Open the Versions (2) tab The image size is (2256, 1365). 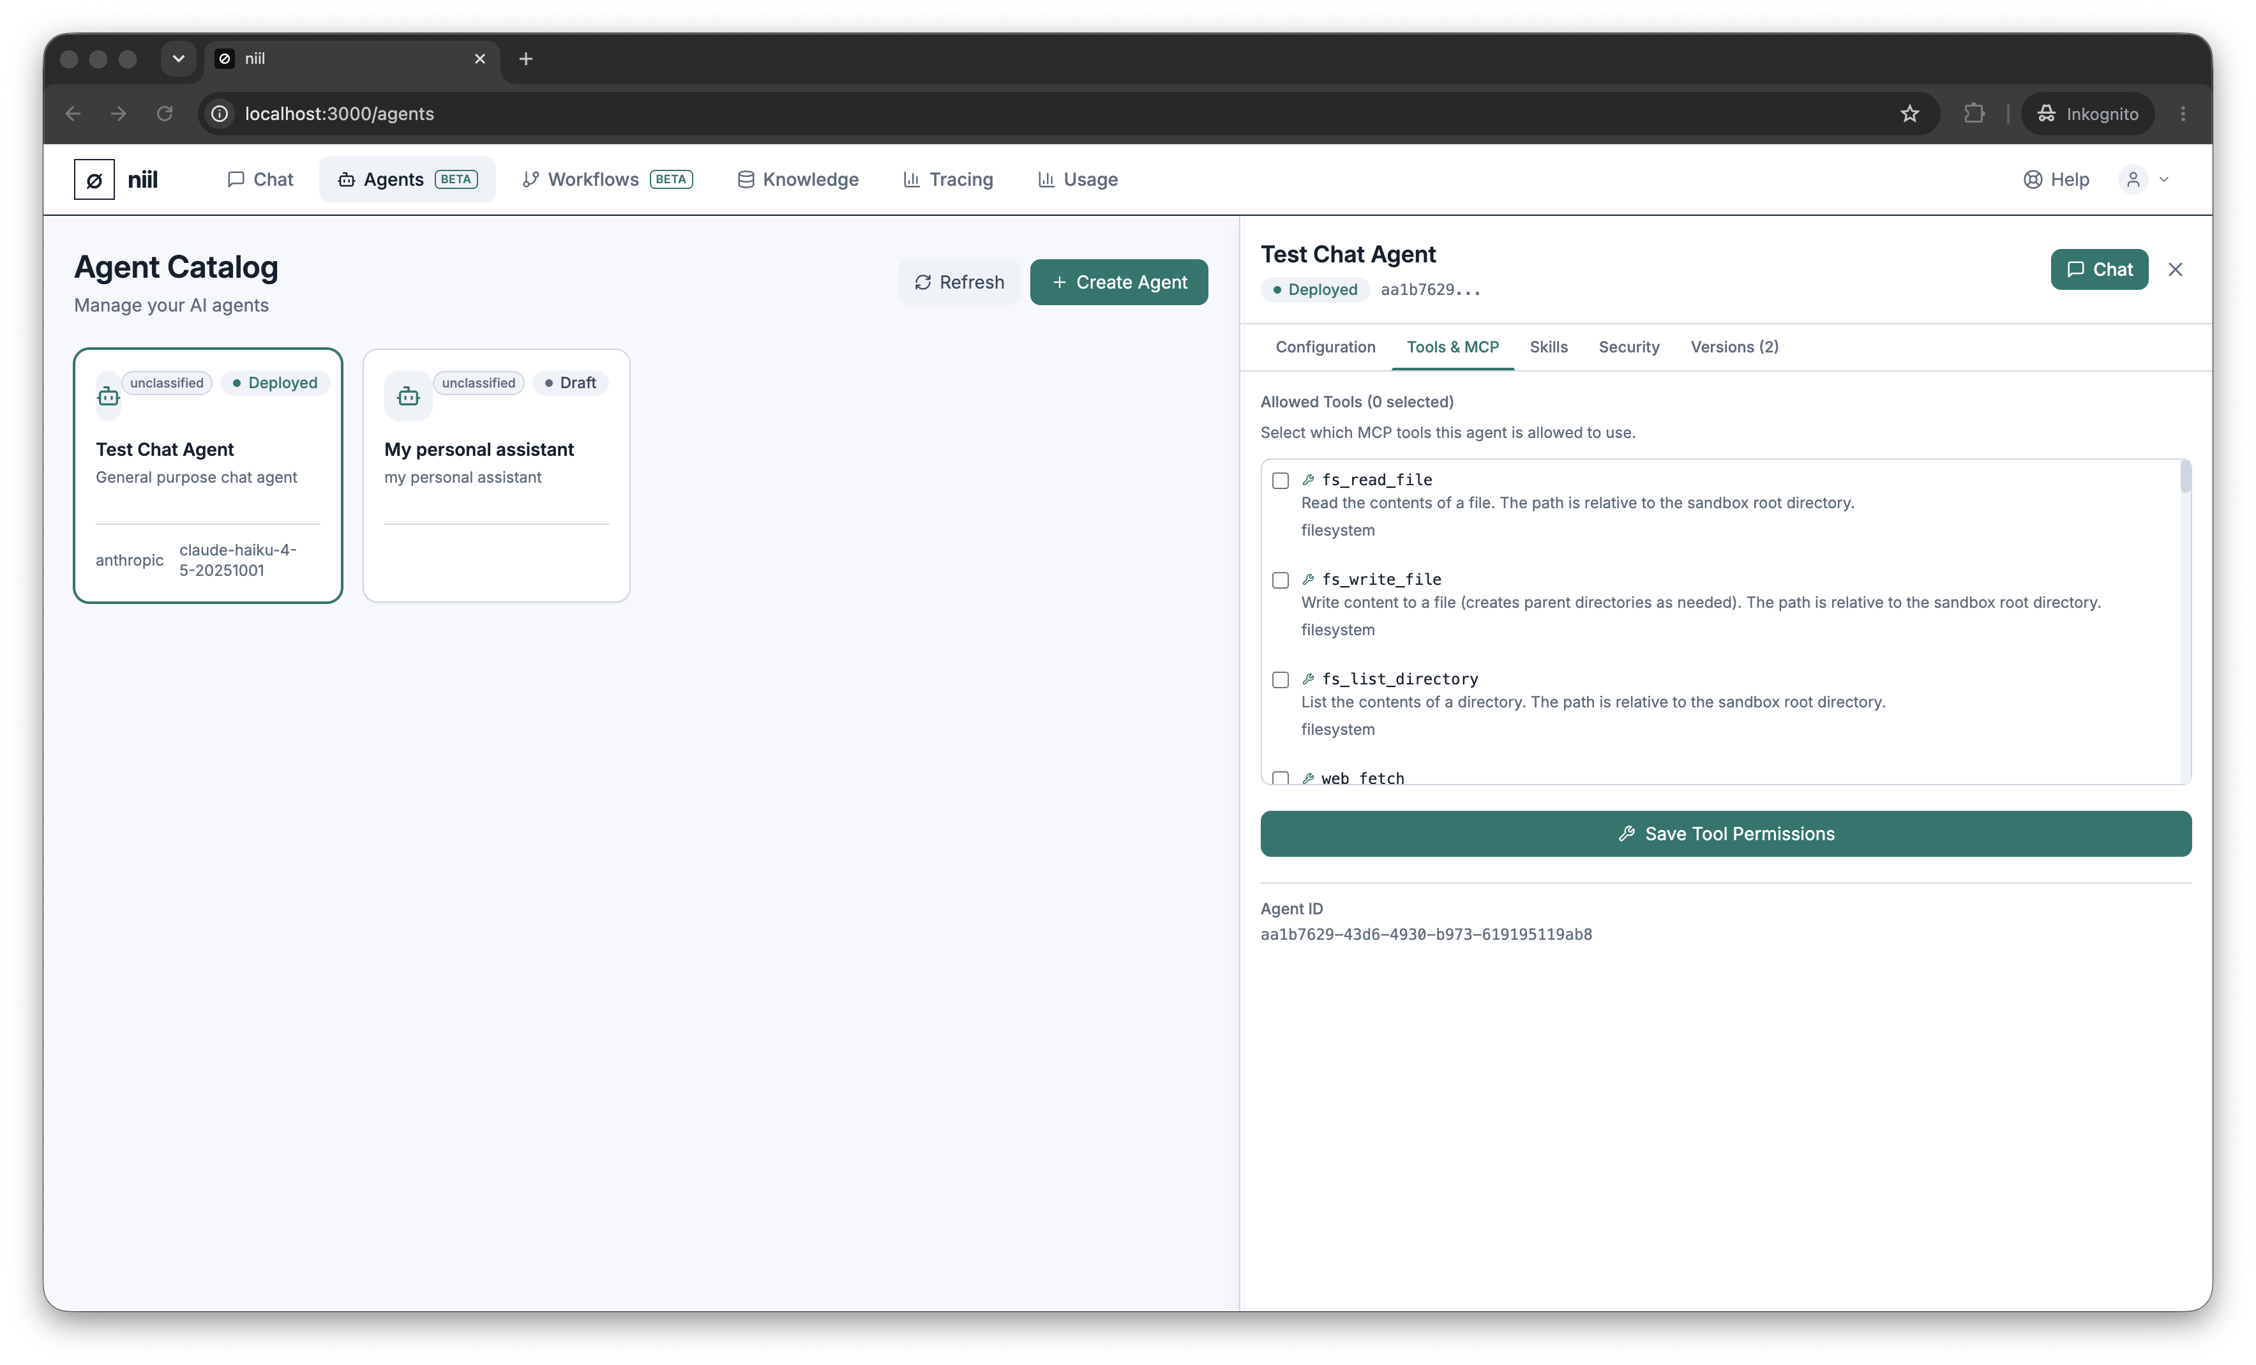(1734, 347)
